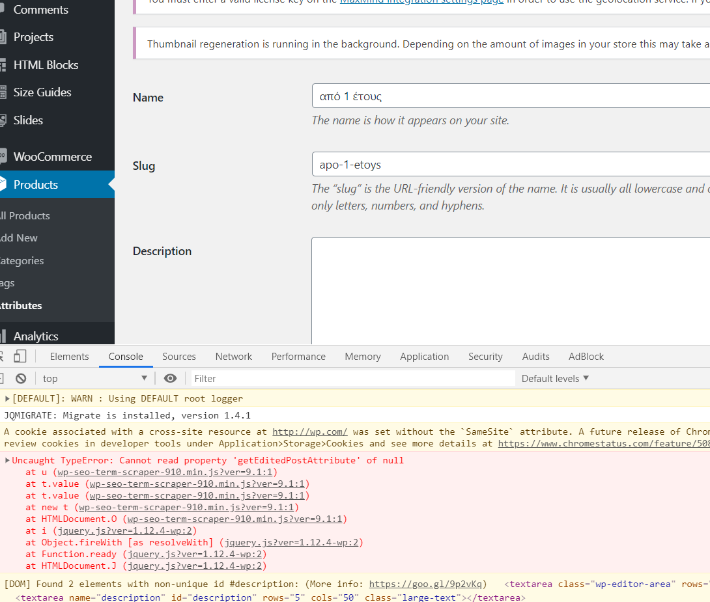This screenshot has width=710, height=602.
Task: Switch to Memory tab in DevTools
Action: point(363,357)
